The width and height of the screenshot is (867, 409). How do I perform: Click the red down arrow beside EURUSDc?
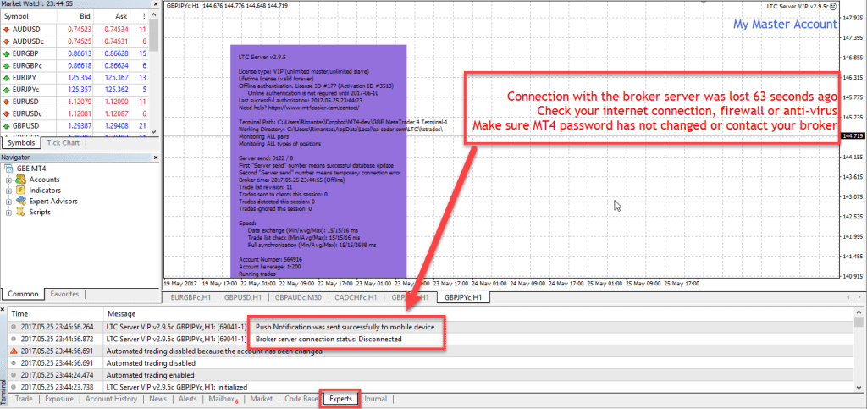[6, 113]
